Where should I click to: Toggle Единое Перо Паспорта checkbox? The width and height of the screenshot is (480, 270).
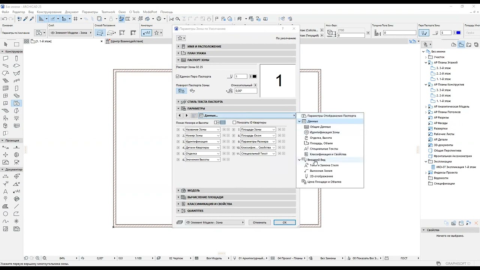coord(178,76)
